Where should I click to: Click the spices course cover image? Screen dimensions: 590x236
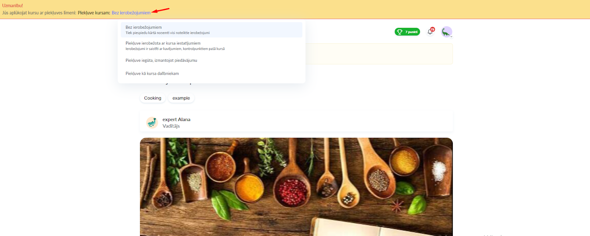click(x=296, y=187)
